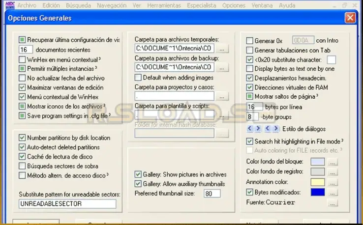The height and width of the screenshot is (225, 363).
Task: Close the Opciones Generales dialog
Action: coord(350,18)
